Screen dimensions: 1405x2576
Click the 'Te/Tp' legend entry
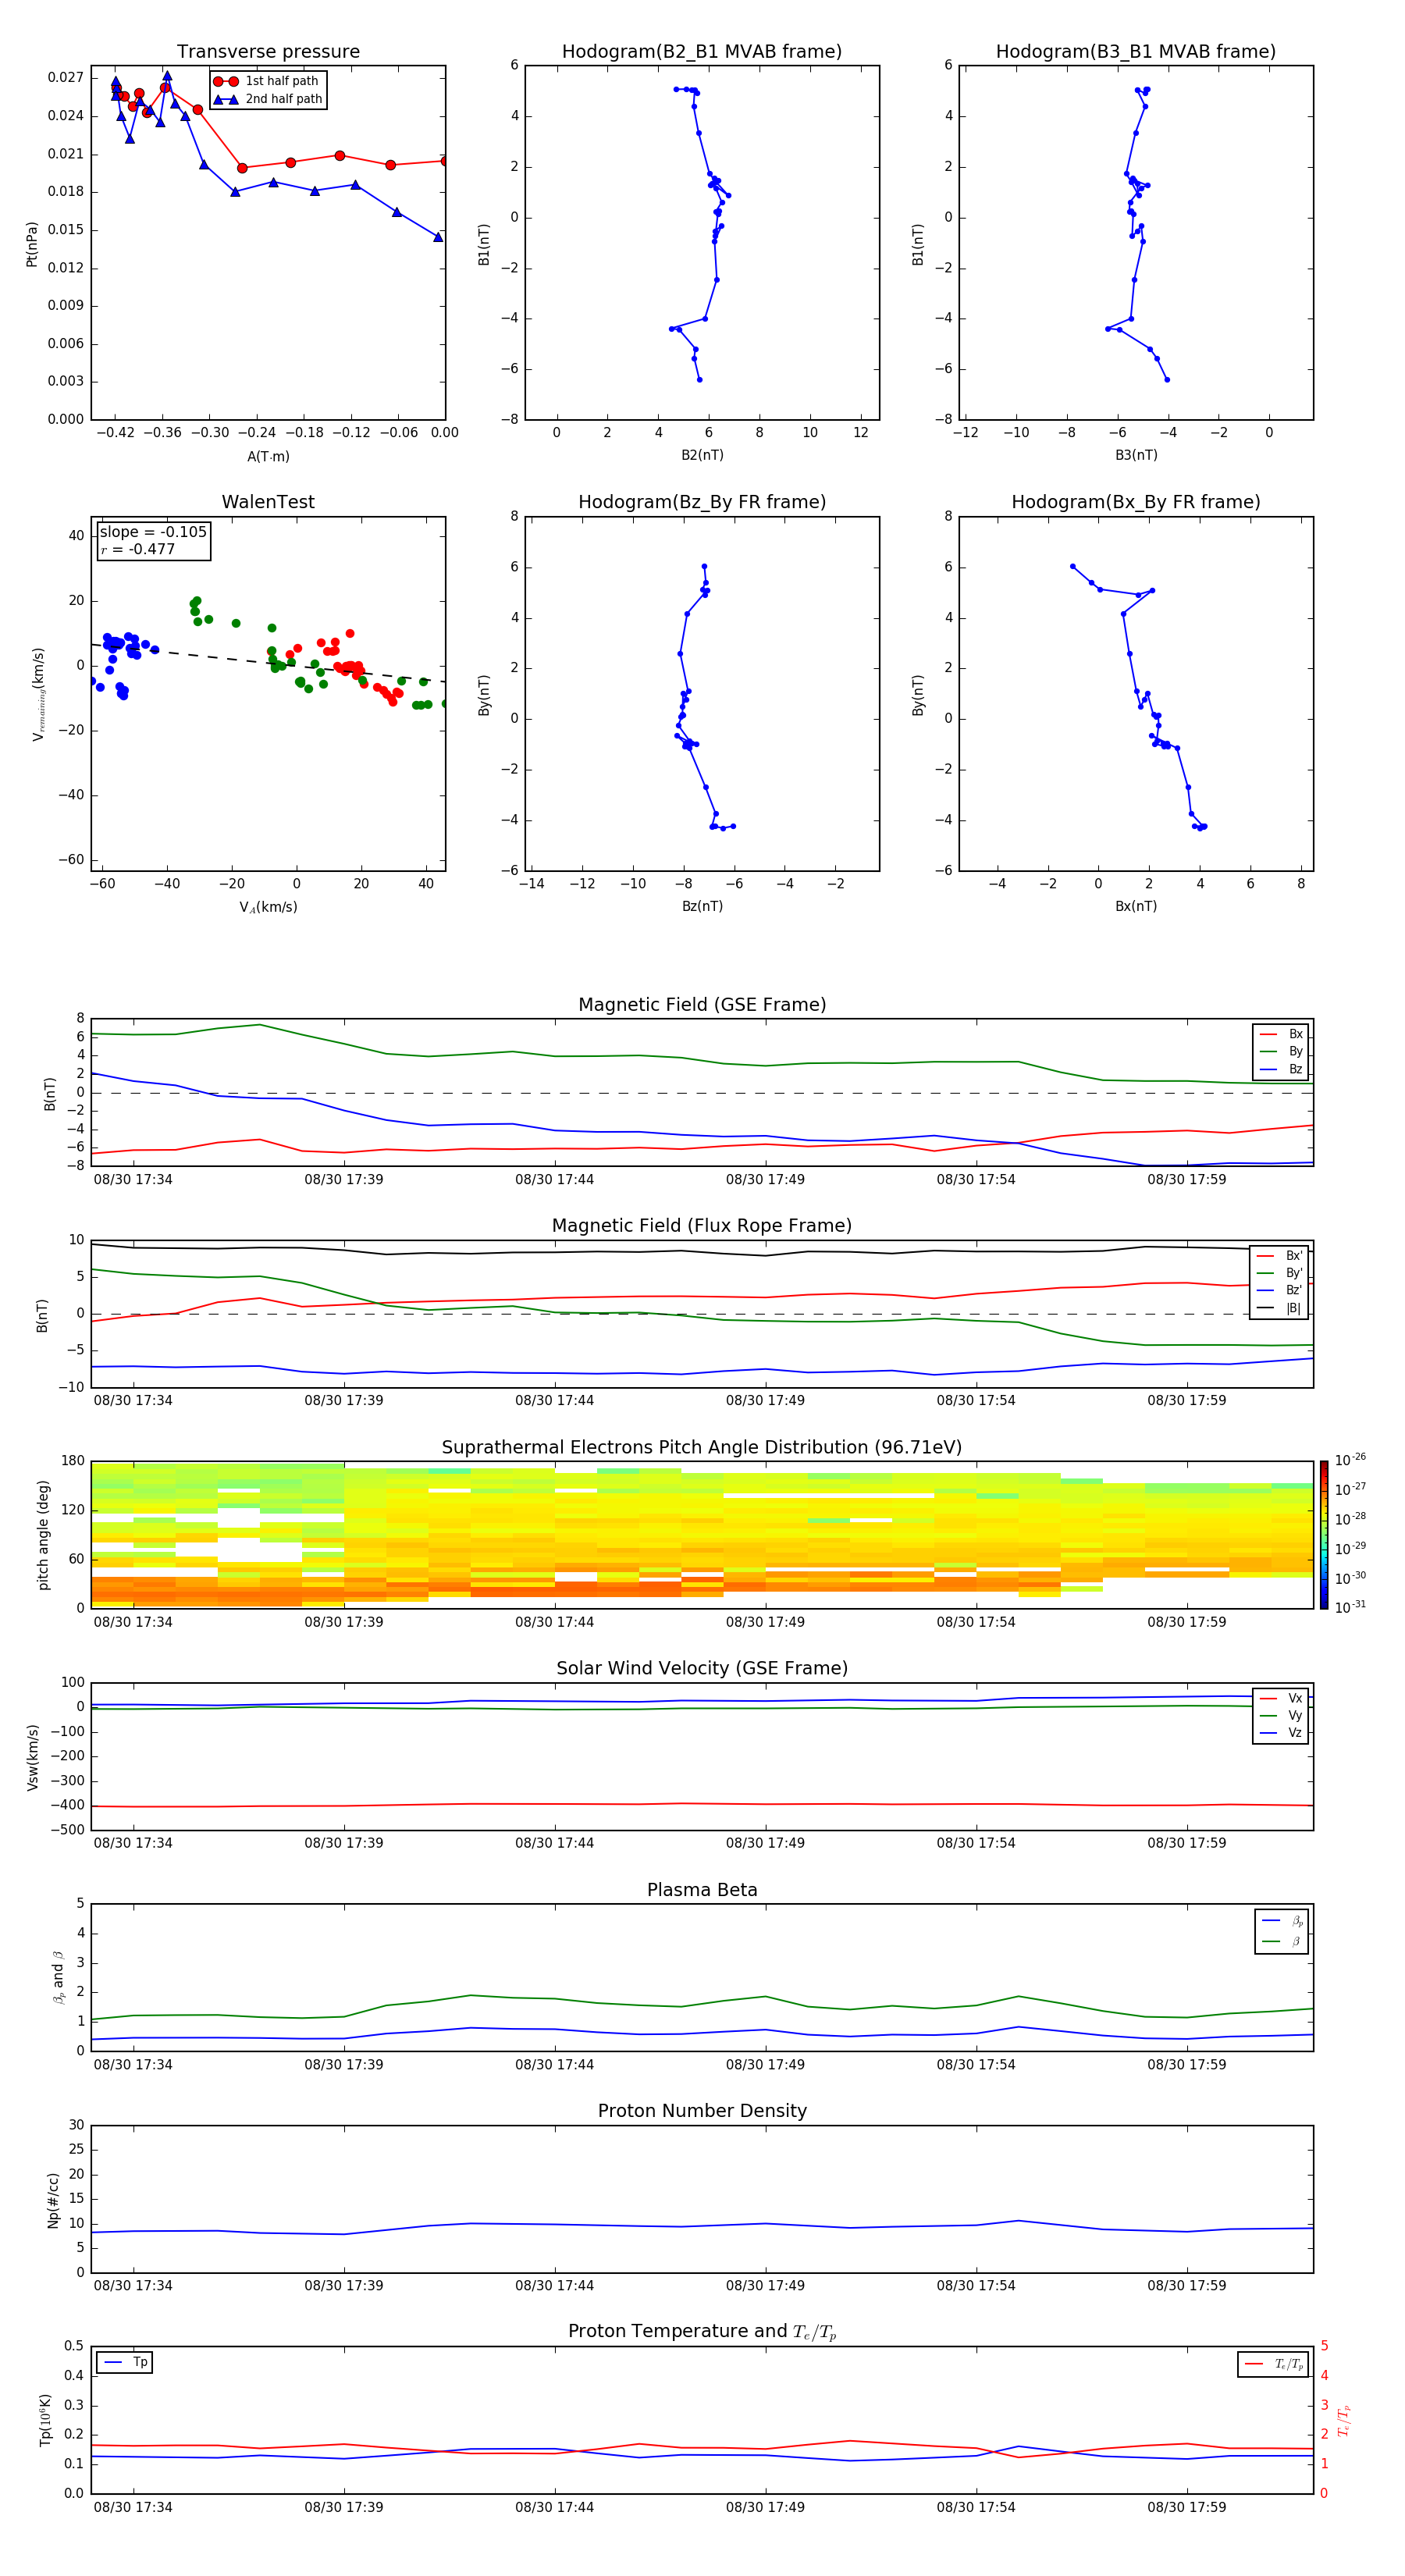point(1275,2365)
